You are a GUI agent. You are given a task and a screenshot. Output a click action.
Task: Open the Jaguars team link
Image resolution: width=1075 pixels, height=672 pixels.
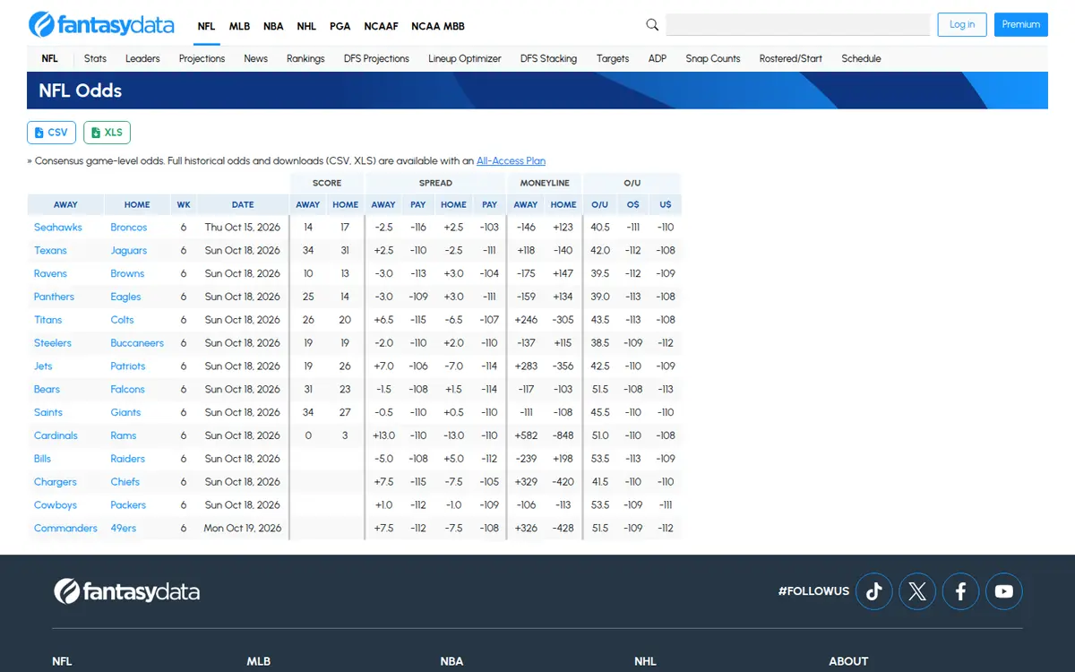click(x=129, y=251)
